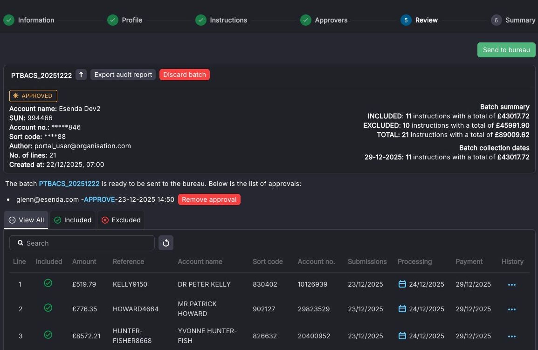Click the green check on Information step
Screen dimensions: 538x350
pyautogui.click(x=9, y=20)
